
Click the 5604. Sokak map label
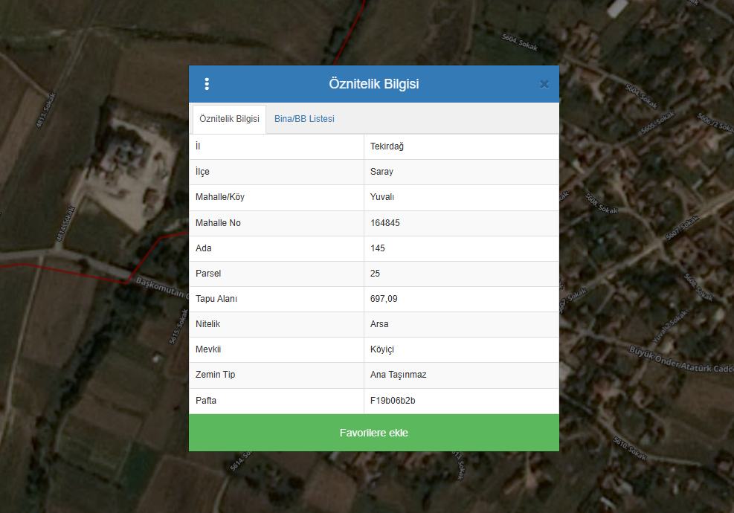[x=520, y=43]
